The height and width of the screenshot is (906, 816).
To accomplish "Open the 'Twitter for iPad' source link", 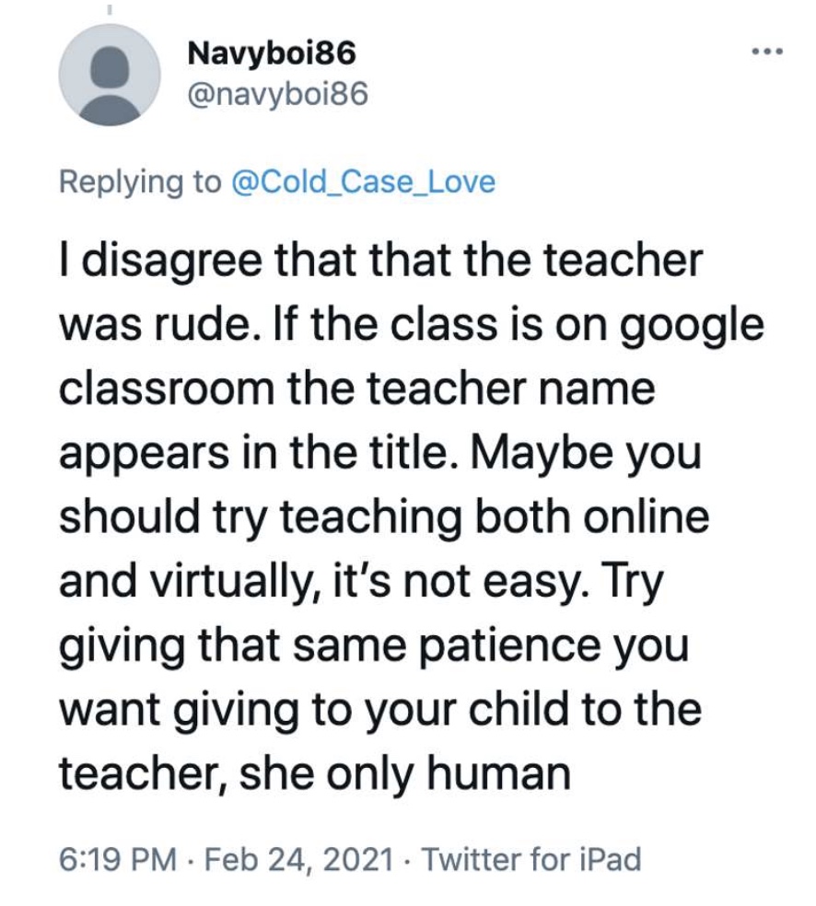I will [x=531, y=859].
